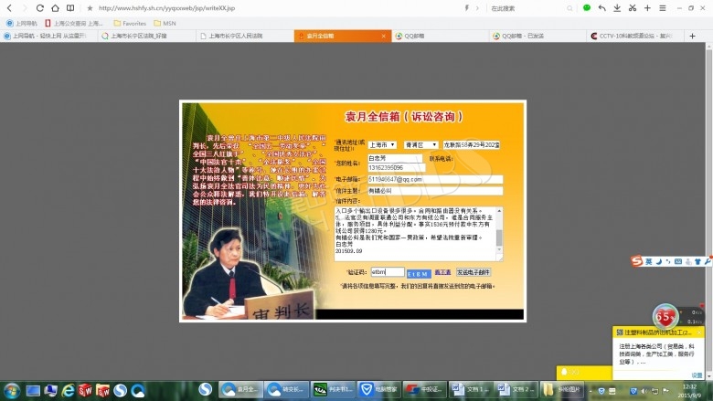The height and width of the screenshot is (401, 713).
Task: Click the green WeChat icon in toolbar
Action: point(587,7)
